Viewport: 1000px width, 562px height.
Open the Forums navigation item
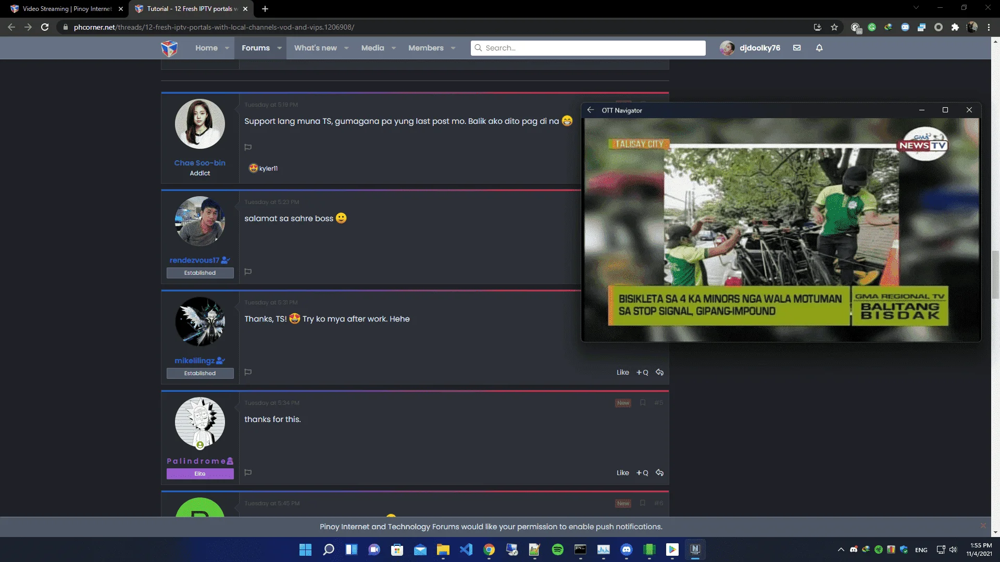pos(256,48)
